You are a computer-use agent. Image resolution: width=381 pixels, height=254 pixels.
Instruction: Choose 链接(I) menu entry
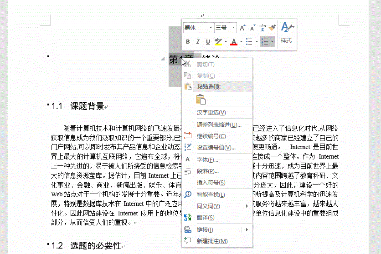212,229
